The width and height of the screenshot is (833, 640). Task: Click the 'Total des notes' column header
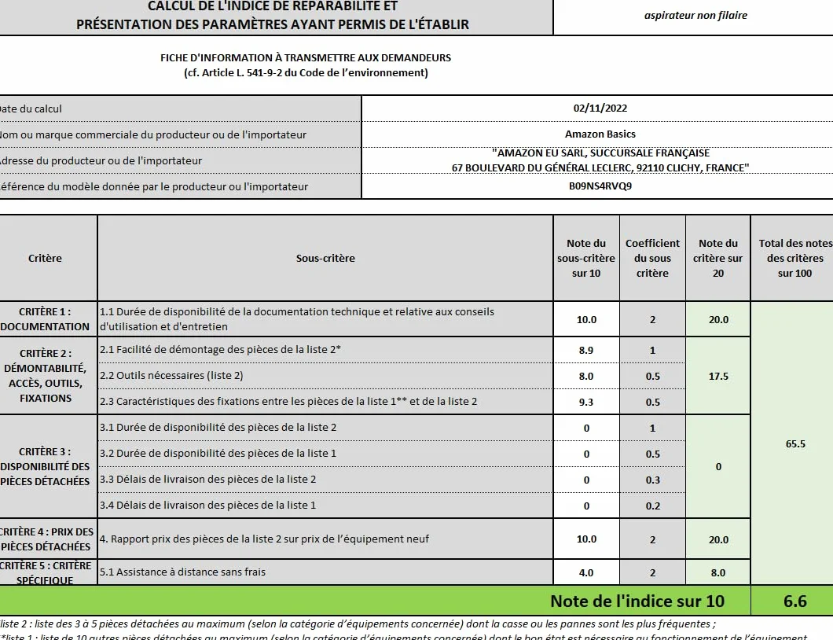[794, 259]
